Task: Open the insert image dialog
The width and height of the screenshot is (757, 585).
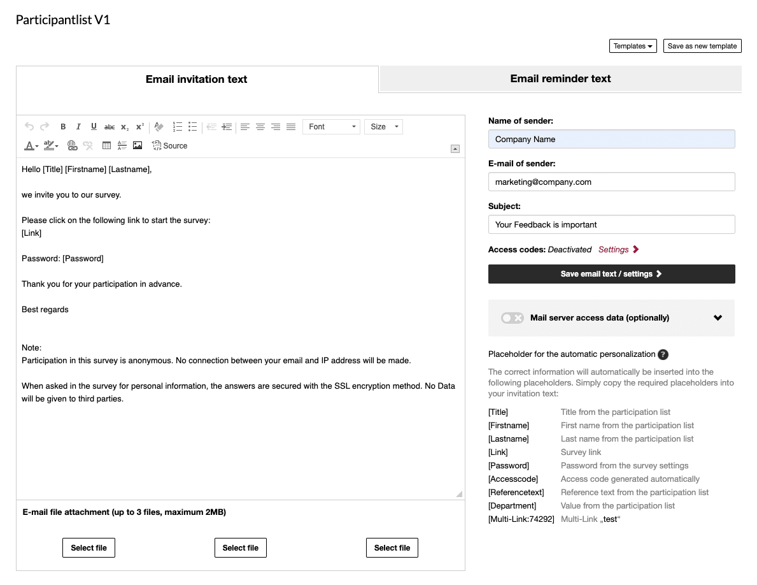Action: click(138, 145)
